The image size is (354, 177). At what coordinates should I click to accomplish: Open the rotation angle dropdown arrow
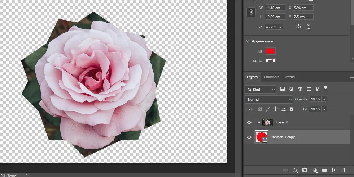tap(280, 27)
